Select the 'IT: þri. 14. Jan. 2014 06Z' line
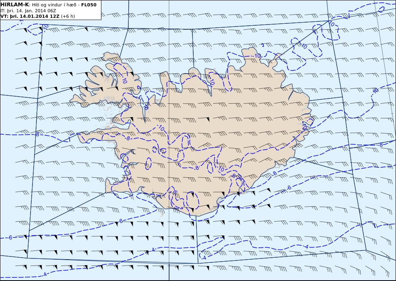Viewport: 396px width, 281px height. click(28, 11)
